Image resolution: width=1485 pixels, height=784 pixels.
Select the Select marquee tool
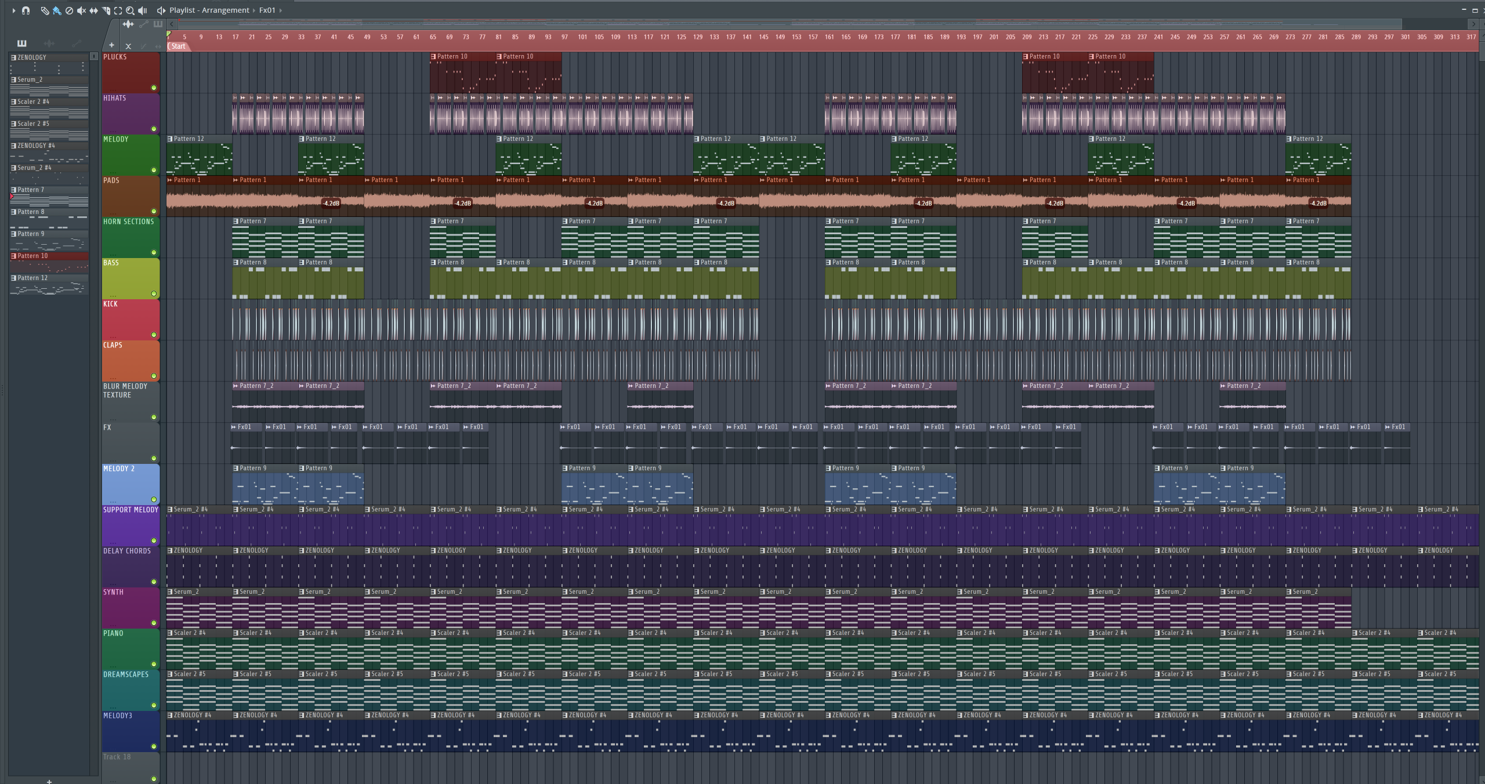118,10
